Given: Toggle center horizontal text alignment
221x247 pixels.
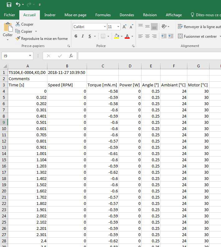Looking at the screenshot, I should click(x=147, y=36).
